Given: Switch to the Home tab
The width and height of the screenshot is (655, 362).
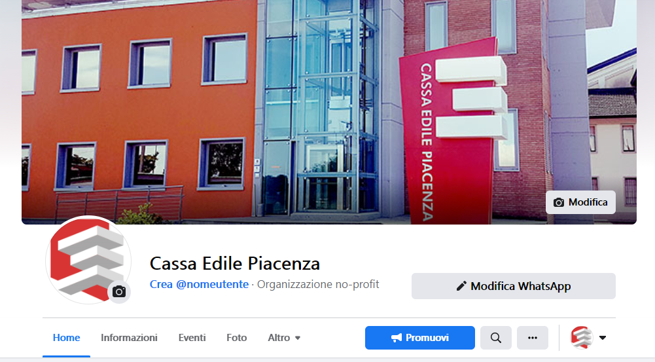Looking at the screenshot, I should tap(67, 338).
